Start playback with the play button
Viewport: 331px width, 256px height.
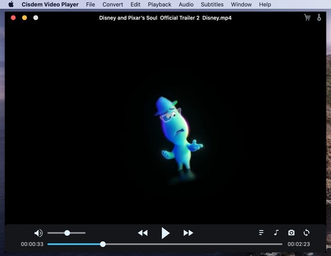point(165,233)
